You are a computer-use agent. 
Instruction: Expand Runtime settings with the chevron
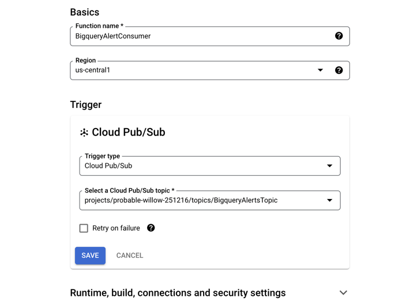tap(343, 293)
